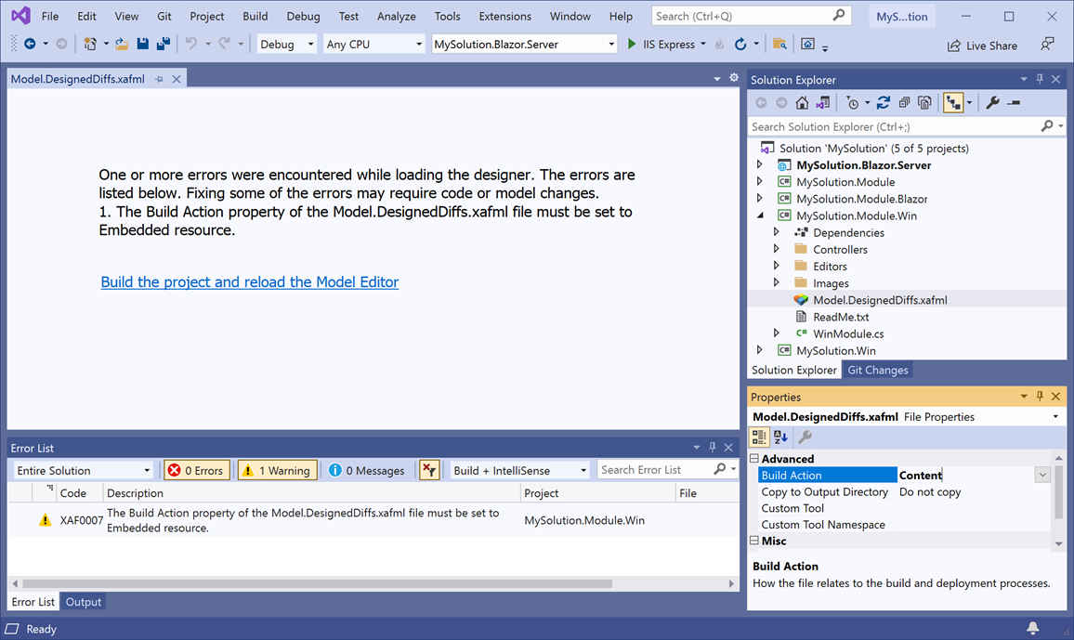Screen dimensions: 1074x640
Task: Click the Search (Ctrl+Q) box
Action: pos(750,16)
